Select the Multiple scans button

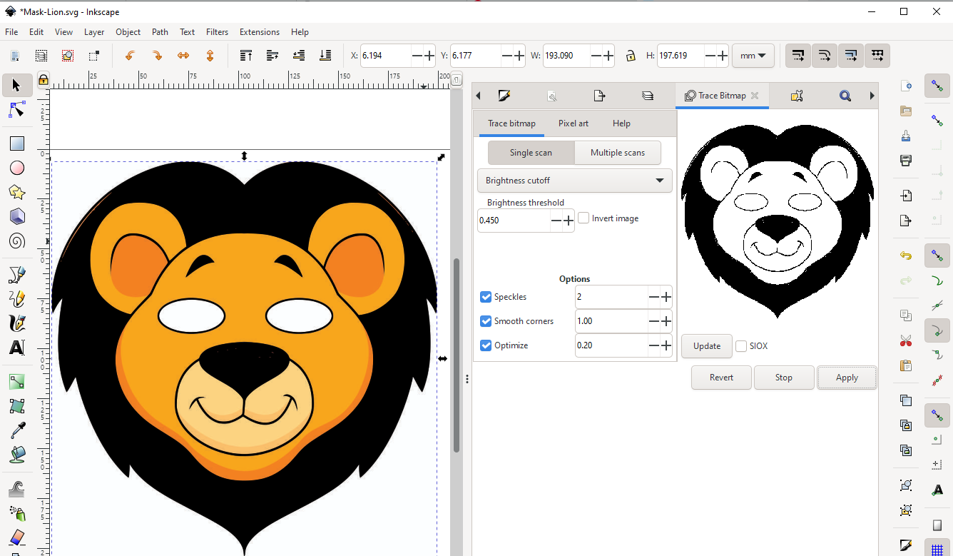click(x=618, y=153)
